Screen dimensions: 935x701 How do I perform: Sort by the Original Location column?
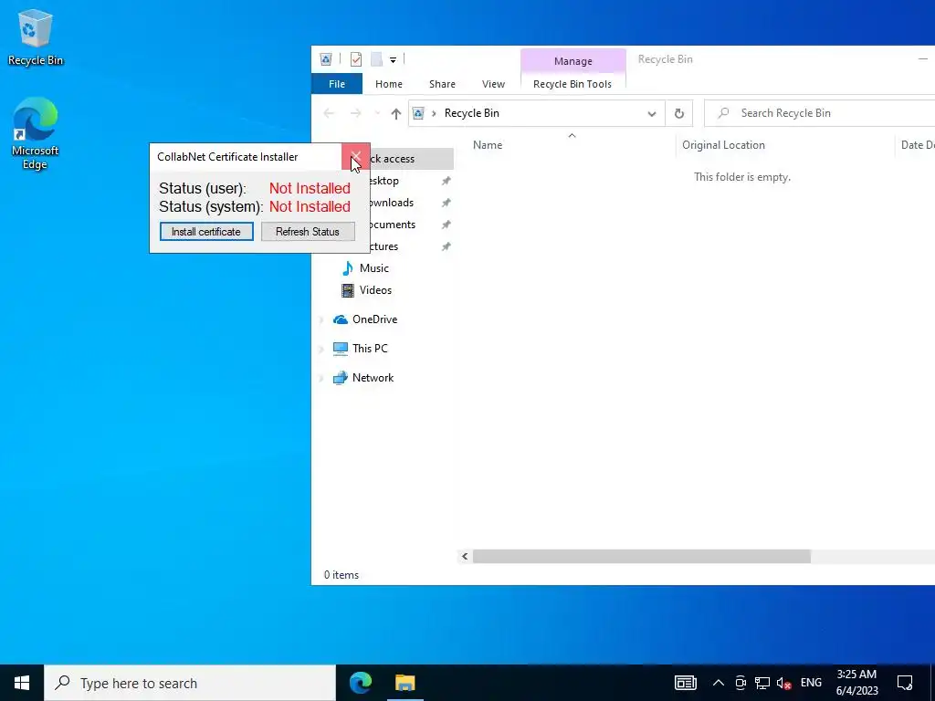pos(723,145)
